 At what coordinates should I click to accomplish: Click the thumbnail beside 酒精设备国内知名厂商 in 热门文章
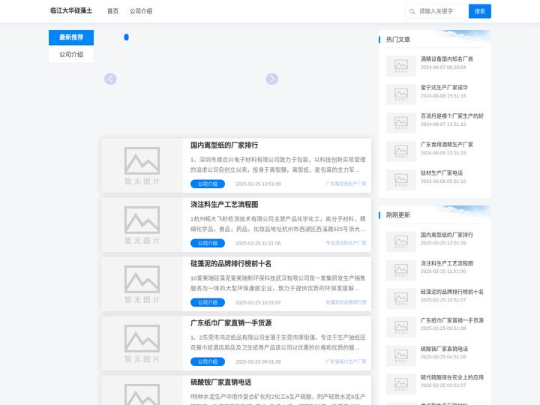click(x=400, y=65)
